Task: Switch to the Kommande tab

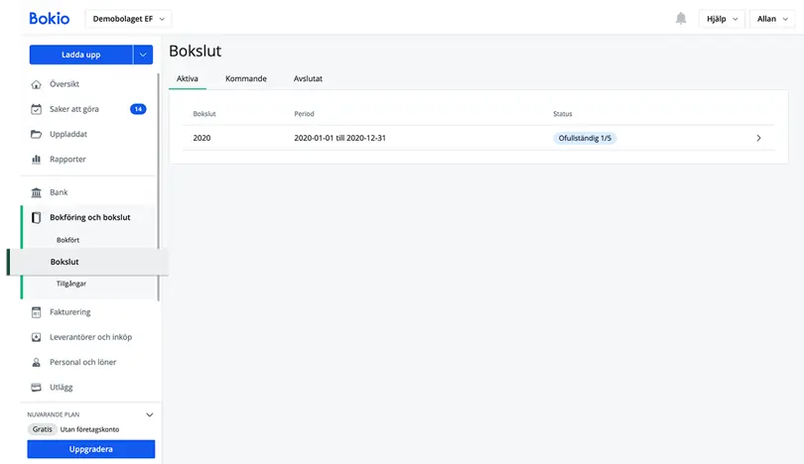Action: tap(246, 79)
